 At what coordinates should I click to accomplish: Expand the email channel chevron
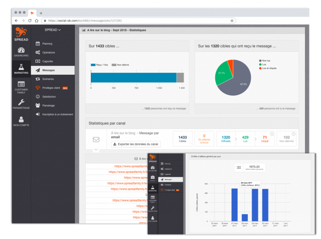coord(96,149)
